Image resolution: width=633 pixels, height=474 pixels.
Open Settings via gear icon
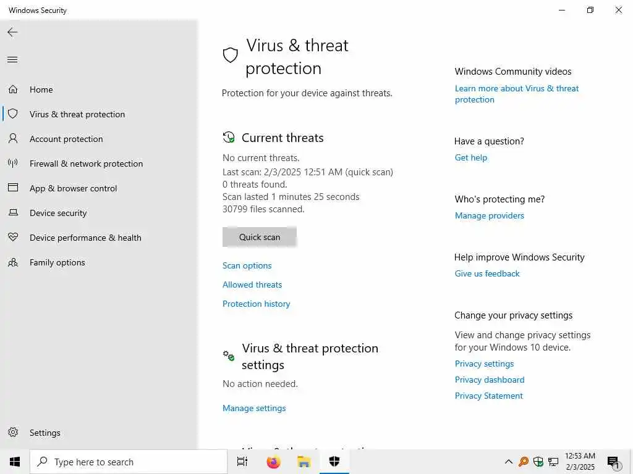click(12, 433)
